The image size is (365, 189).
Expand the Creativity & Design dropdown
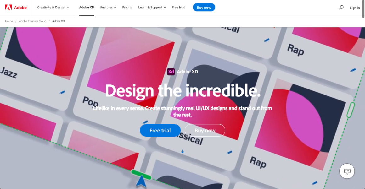(53, 8)
